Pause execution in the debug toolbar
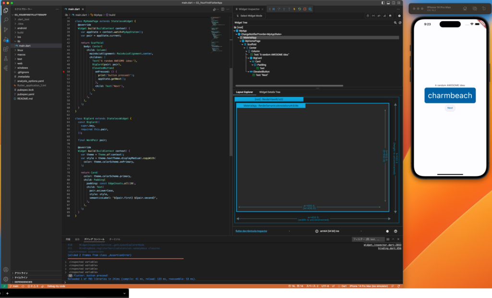The width and height of the screenshot is (492, 298). tap(273, 9)
